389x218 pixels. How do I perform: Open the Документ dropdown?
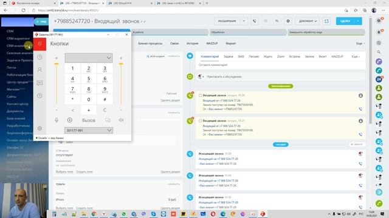coord(308,21)
